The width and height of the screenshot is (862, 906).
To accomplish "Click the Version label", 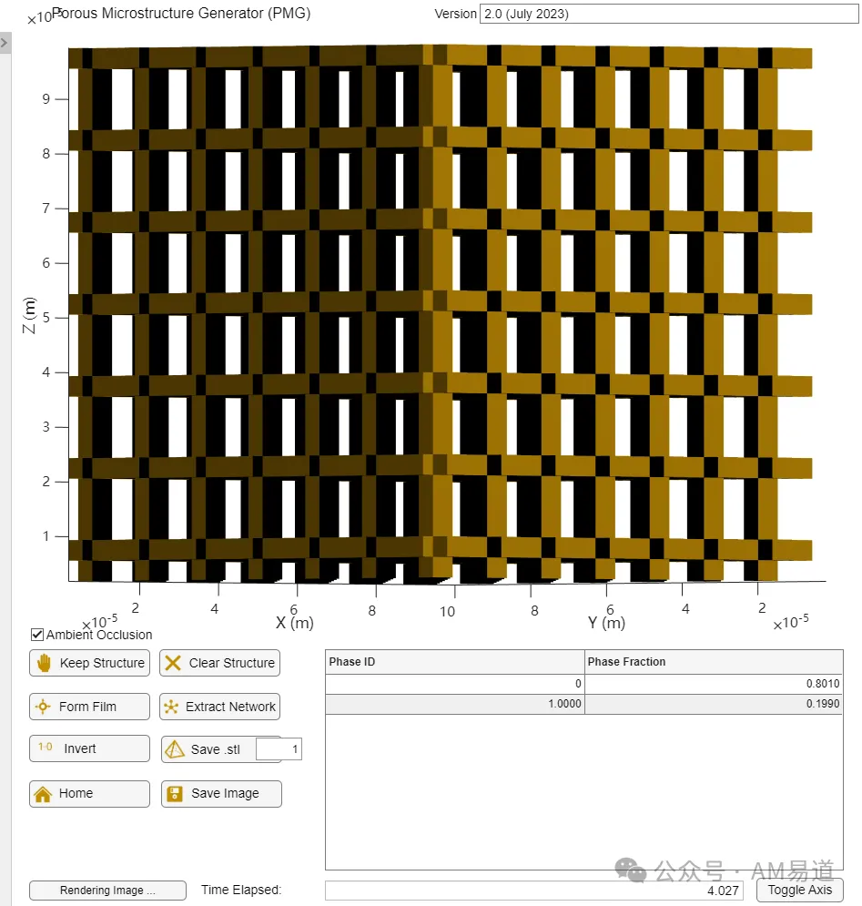I will pos(455,14).
